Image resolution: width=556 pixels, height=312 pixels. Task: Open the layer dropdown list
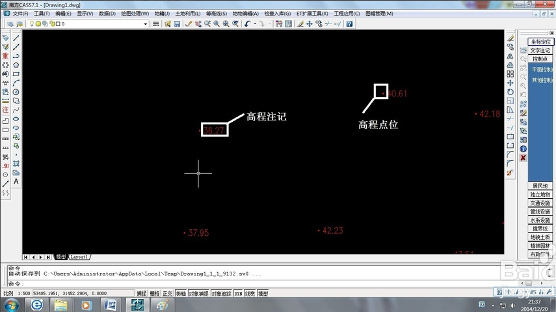point(146,24)
